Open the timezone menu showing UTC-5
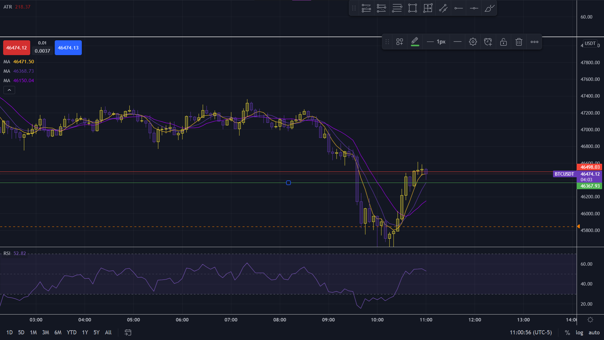The width and height of the screenshot is (604, 340). pyautogui.click(x=531, y=332)
